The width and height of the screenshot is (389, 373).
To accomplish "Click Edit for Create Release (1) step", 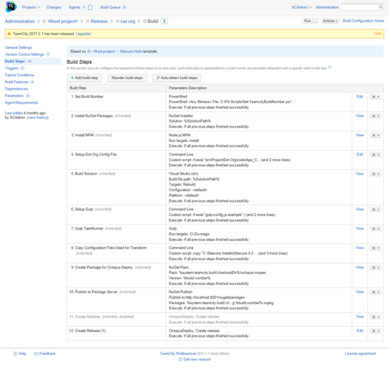I will [360, 331].
